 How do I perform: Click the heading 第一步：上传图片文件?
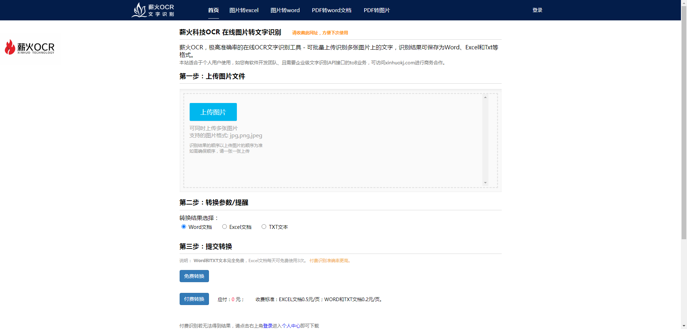(x=212, y=76)
